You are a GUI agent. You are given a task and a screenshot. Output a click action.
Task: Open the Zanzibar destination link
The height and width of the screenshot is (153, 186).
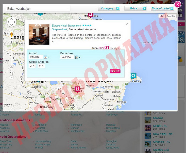click(x=111, y=144)
